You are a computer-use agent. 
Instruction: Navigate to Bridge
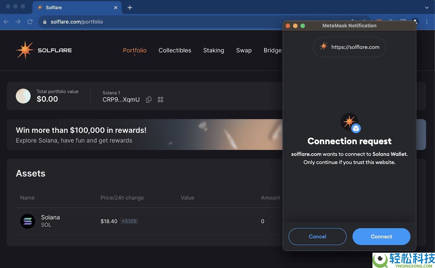[x=273, y=50]
